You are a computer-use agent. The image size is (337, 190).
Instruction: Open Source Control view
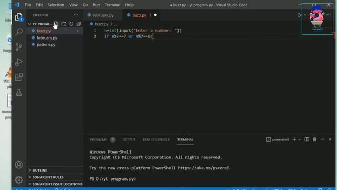[19, 47]
